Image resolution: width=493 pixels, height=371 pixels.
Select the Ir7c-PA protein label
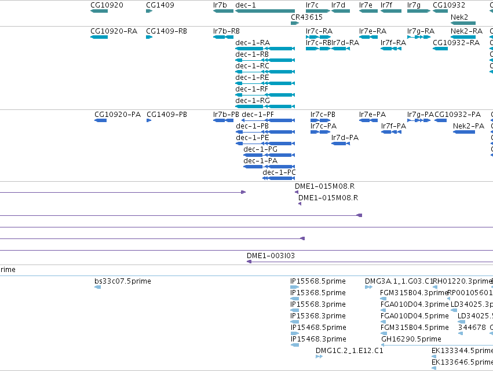(323, 126)
